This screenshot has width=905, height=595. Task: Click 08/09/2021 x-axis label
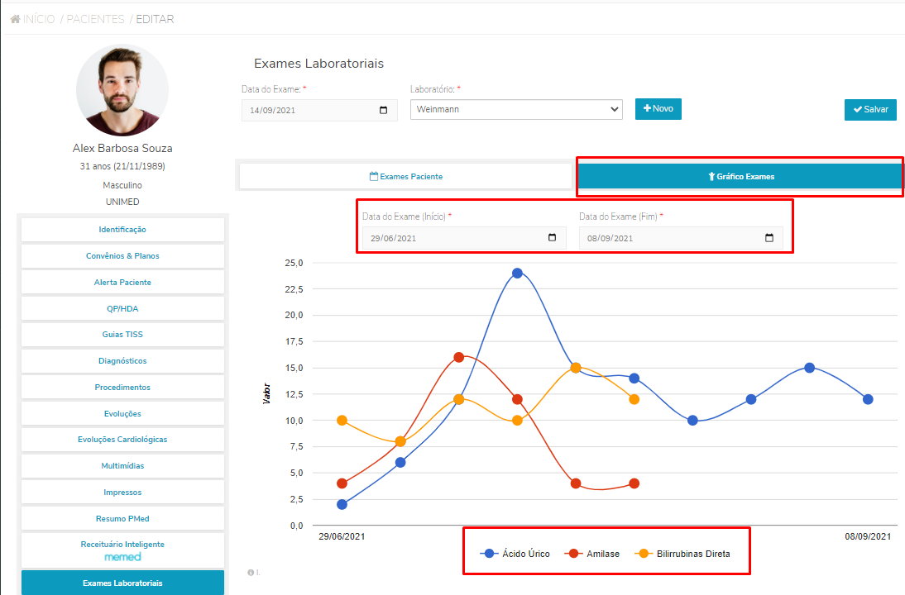click(868, 536)
